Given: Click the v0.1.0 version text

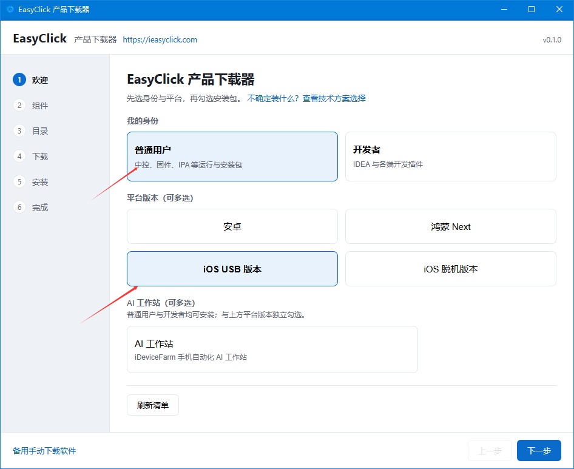Looking at the screenshot, I should [552, 40].
